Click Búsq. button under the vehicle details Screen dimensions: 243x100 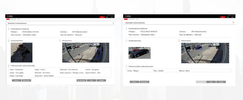[134, 82]
